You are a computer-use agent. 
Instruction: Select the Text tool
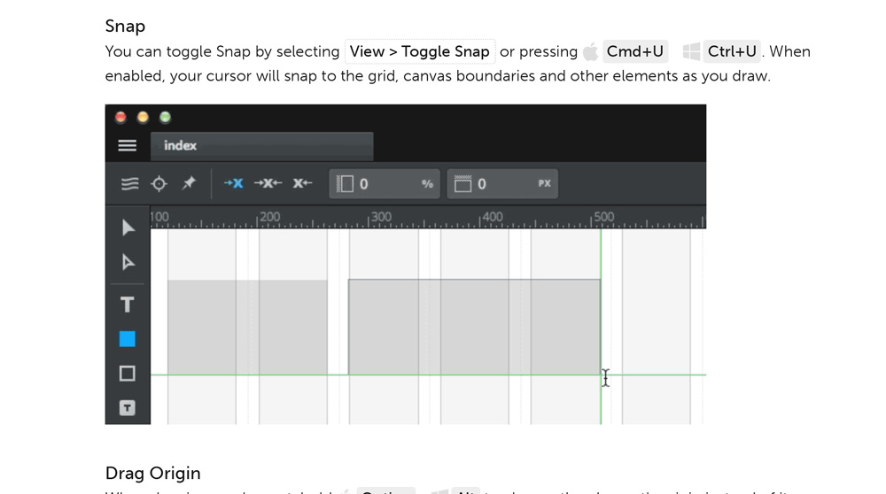[x=127, y=305]
